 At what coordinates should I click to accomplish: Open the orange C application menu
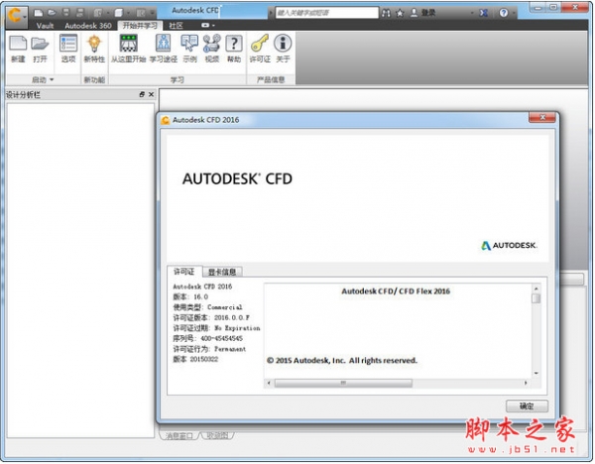coord(16,16)
